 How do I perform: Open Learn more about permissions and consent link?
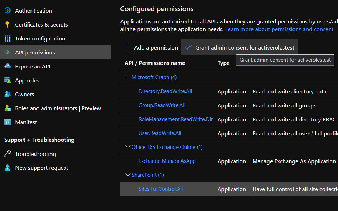click(279, 29)
